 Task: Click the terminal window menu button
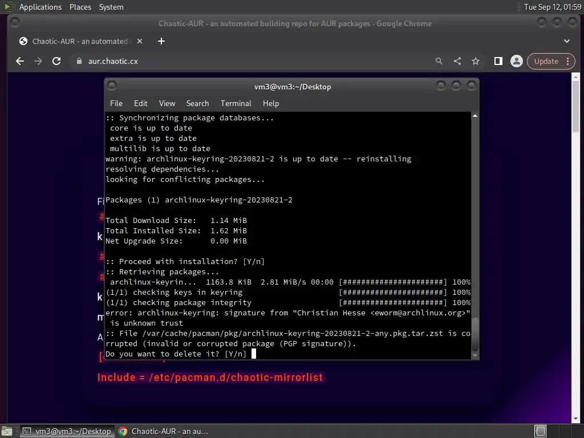[112, 87]
